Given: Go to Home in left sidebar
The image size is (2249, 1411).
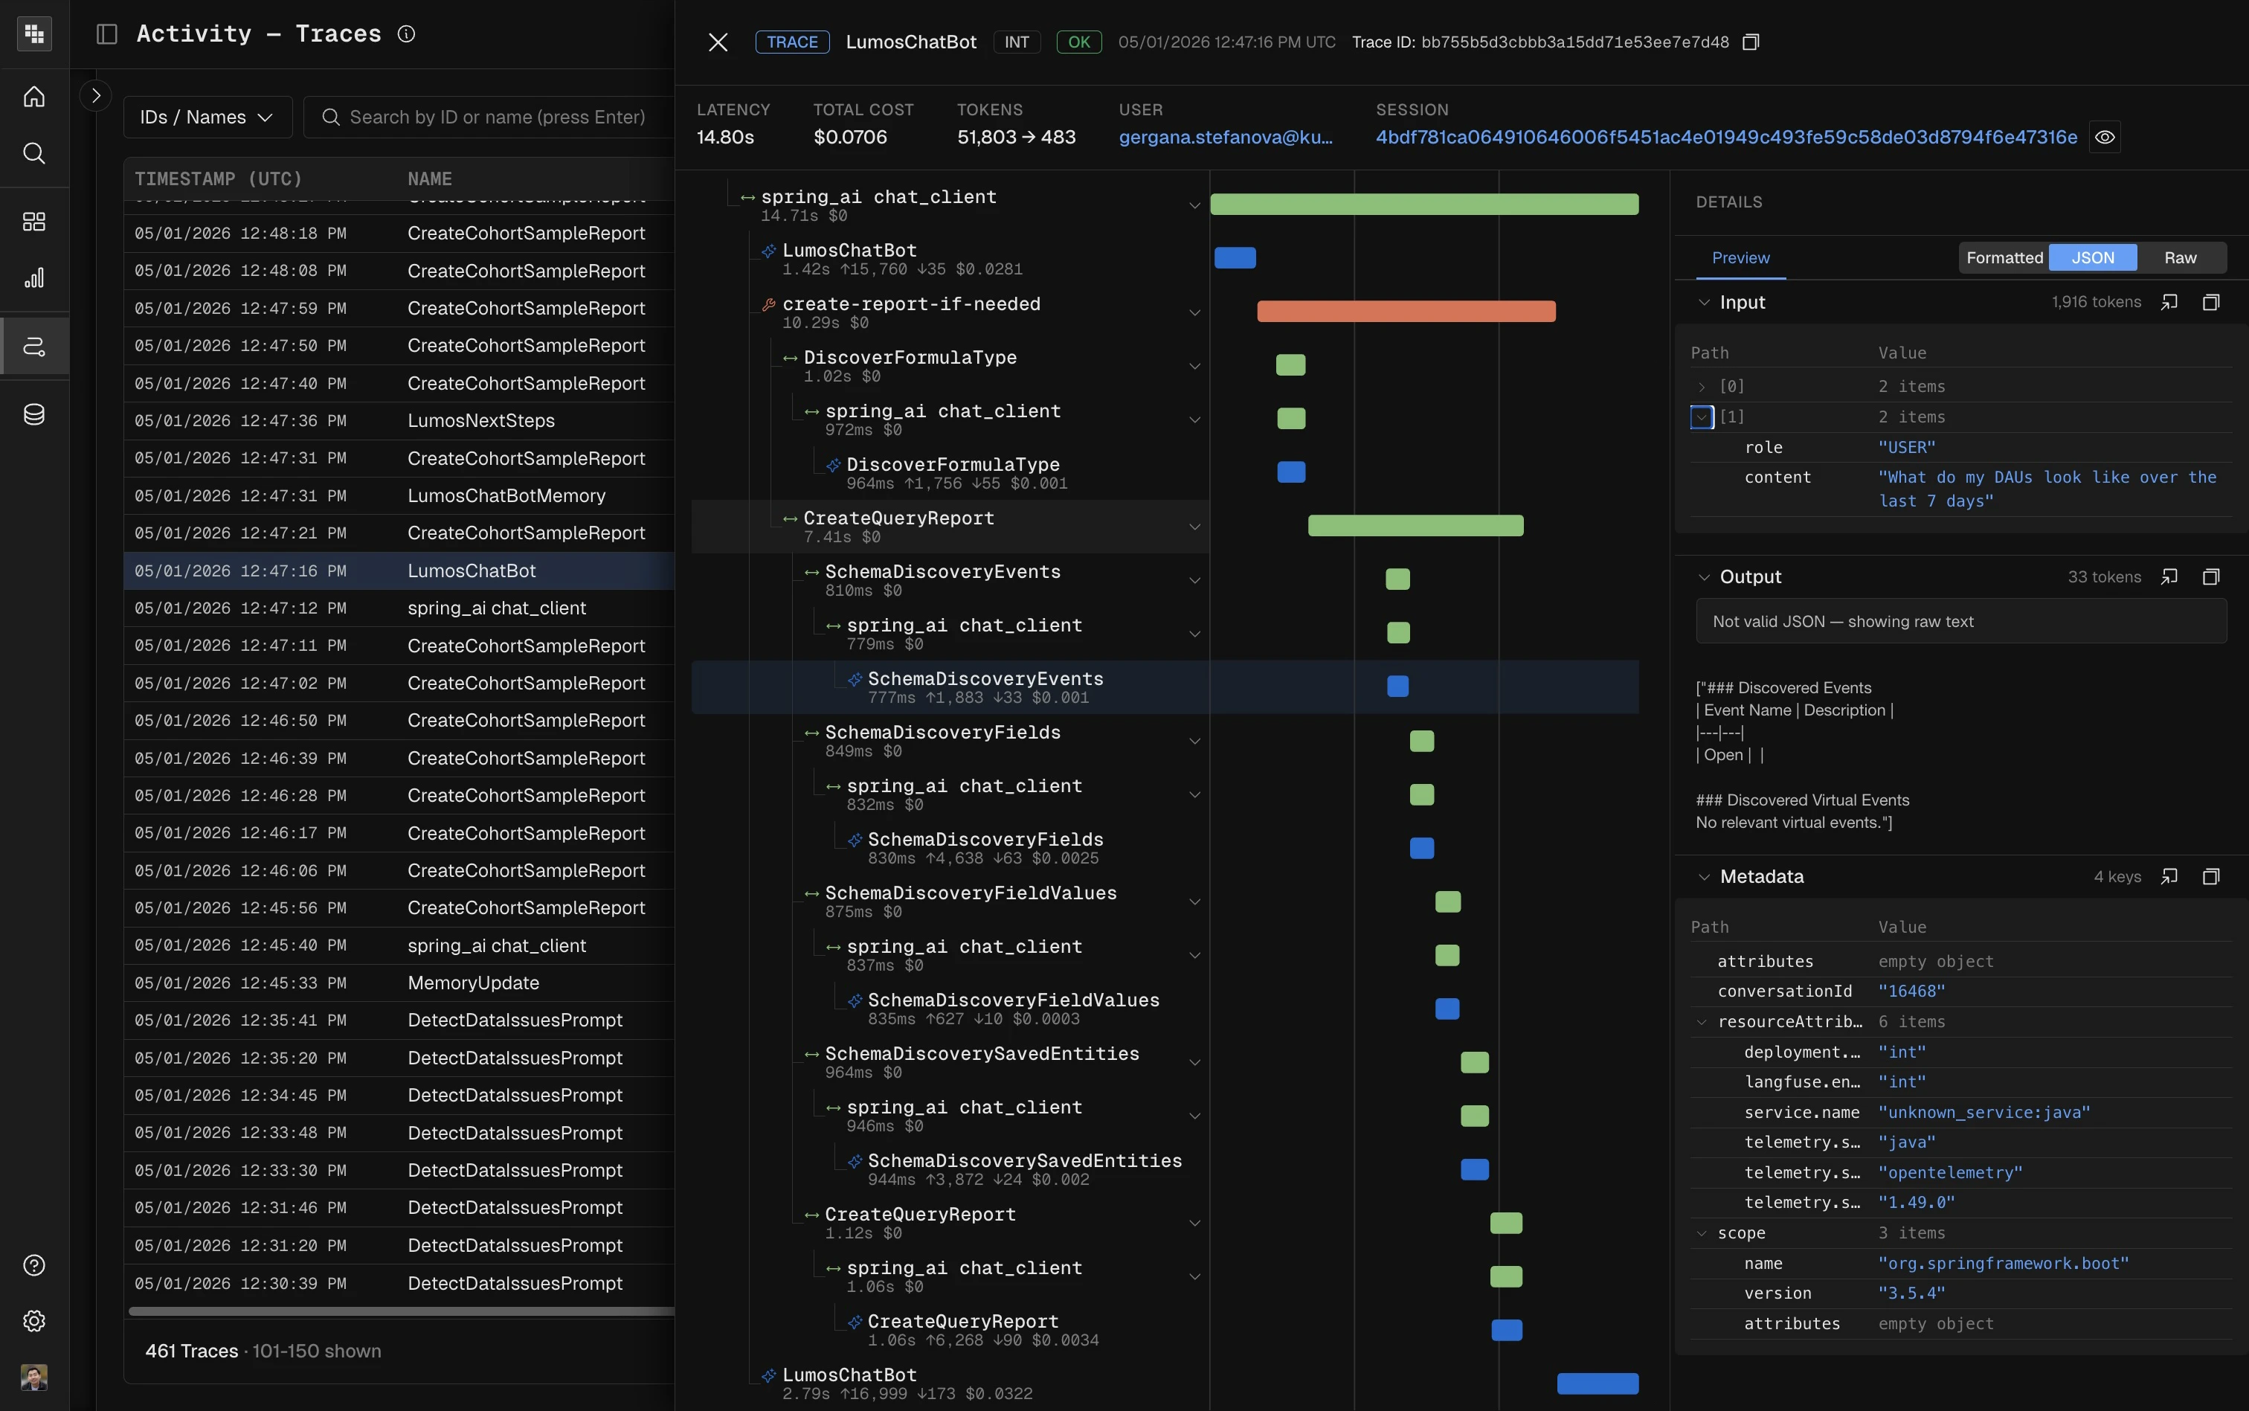Looking at the screenshot, I should click(34, 96).
